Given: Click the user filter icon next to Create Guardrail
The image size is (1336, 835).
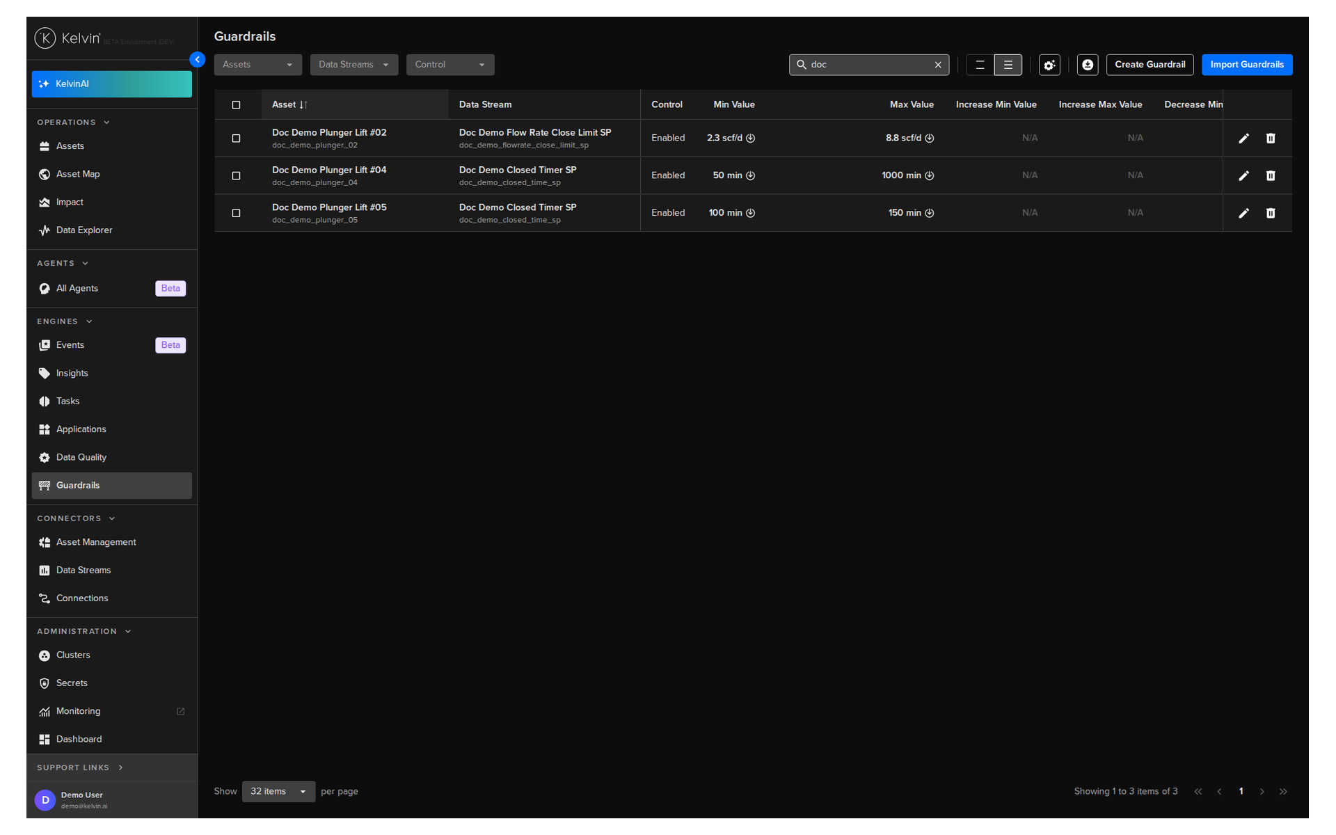Looking at the screenshot, I should click(1088, 65).
